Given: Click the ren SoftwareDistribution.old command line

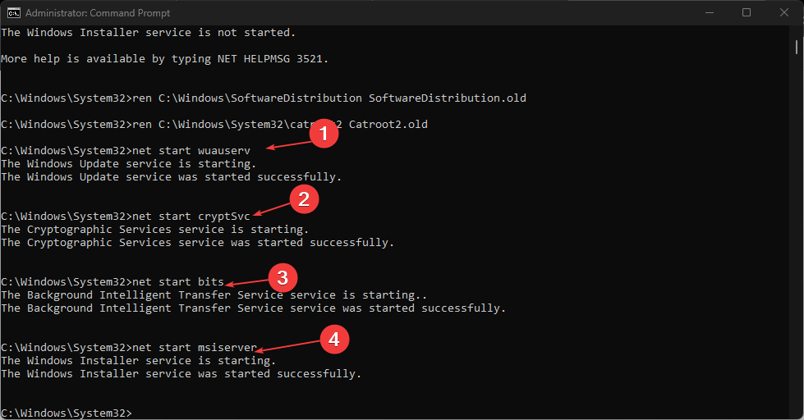Looking at the screenshot, I should pyautogui.click(x=264, y=98).
